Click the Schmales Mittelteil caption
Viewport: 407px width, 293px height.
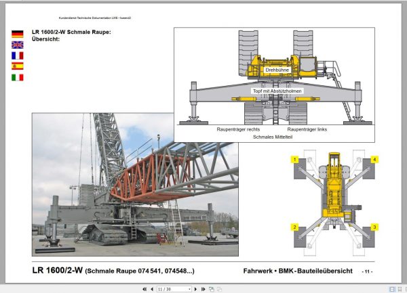point(273,137)
